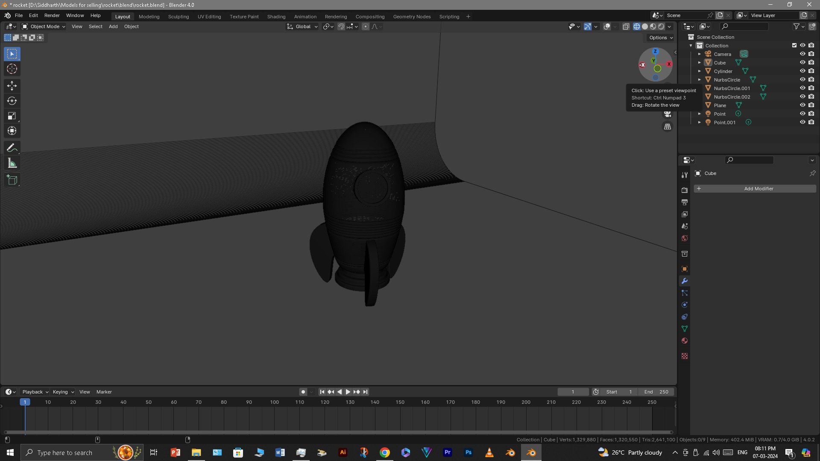Expand the Point.001 item in outliner
Screen dimensions: 820x461
pyautogui.click(x=700, y=123)
